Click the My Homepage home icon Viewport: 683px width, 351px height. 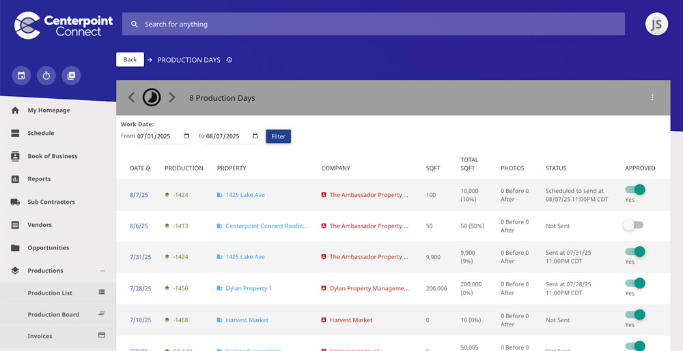15,110
